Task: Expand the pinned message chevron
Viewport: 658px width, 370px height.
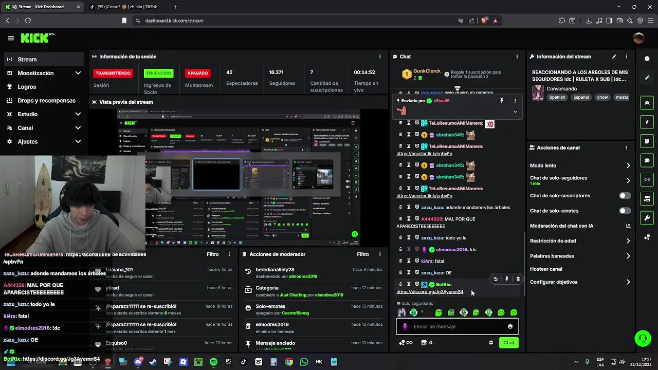Action: (x=515, y=112)
